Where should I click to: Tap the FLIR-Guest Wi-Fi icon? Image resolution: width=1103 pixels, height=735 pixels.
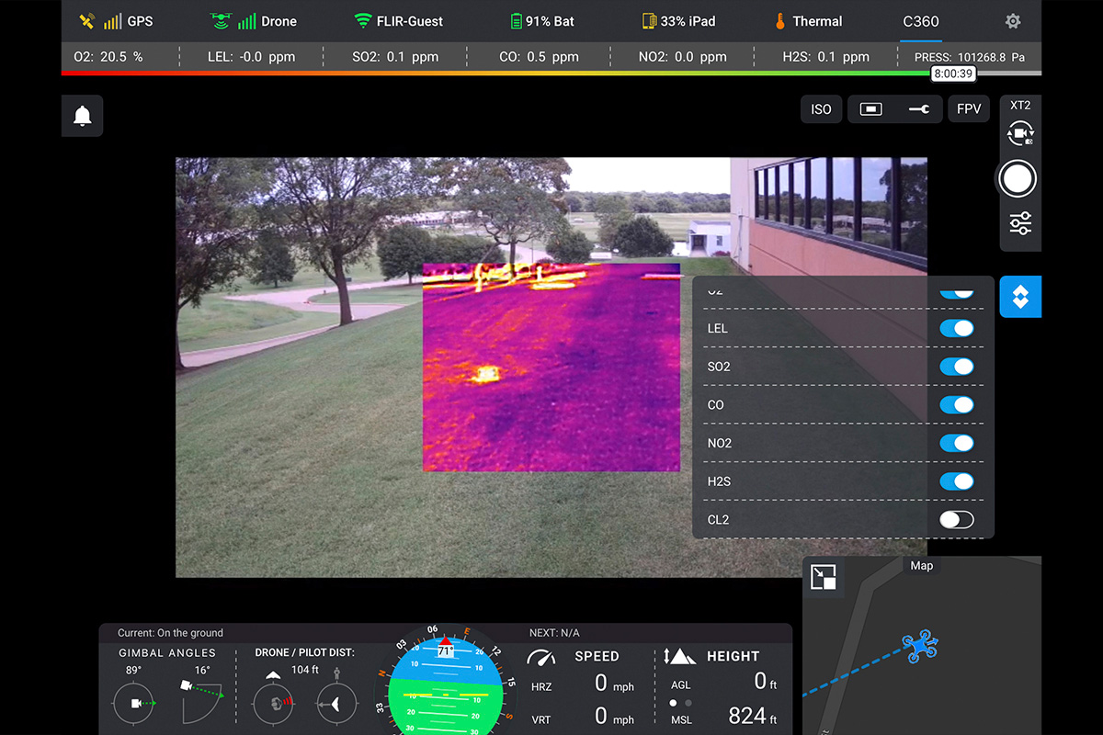point(363,21)
